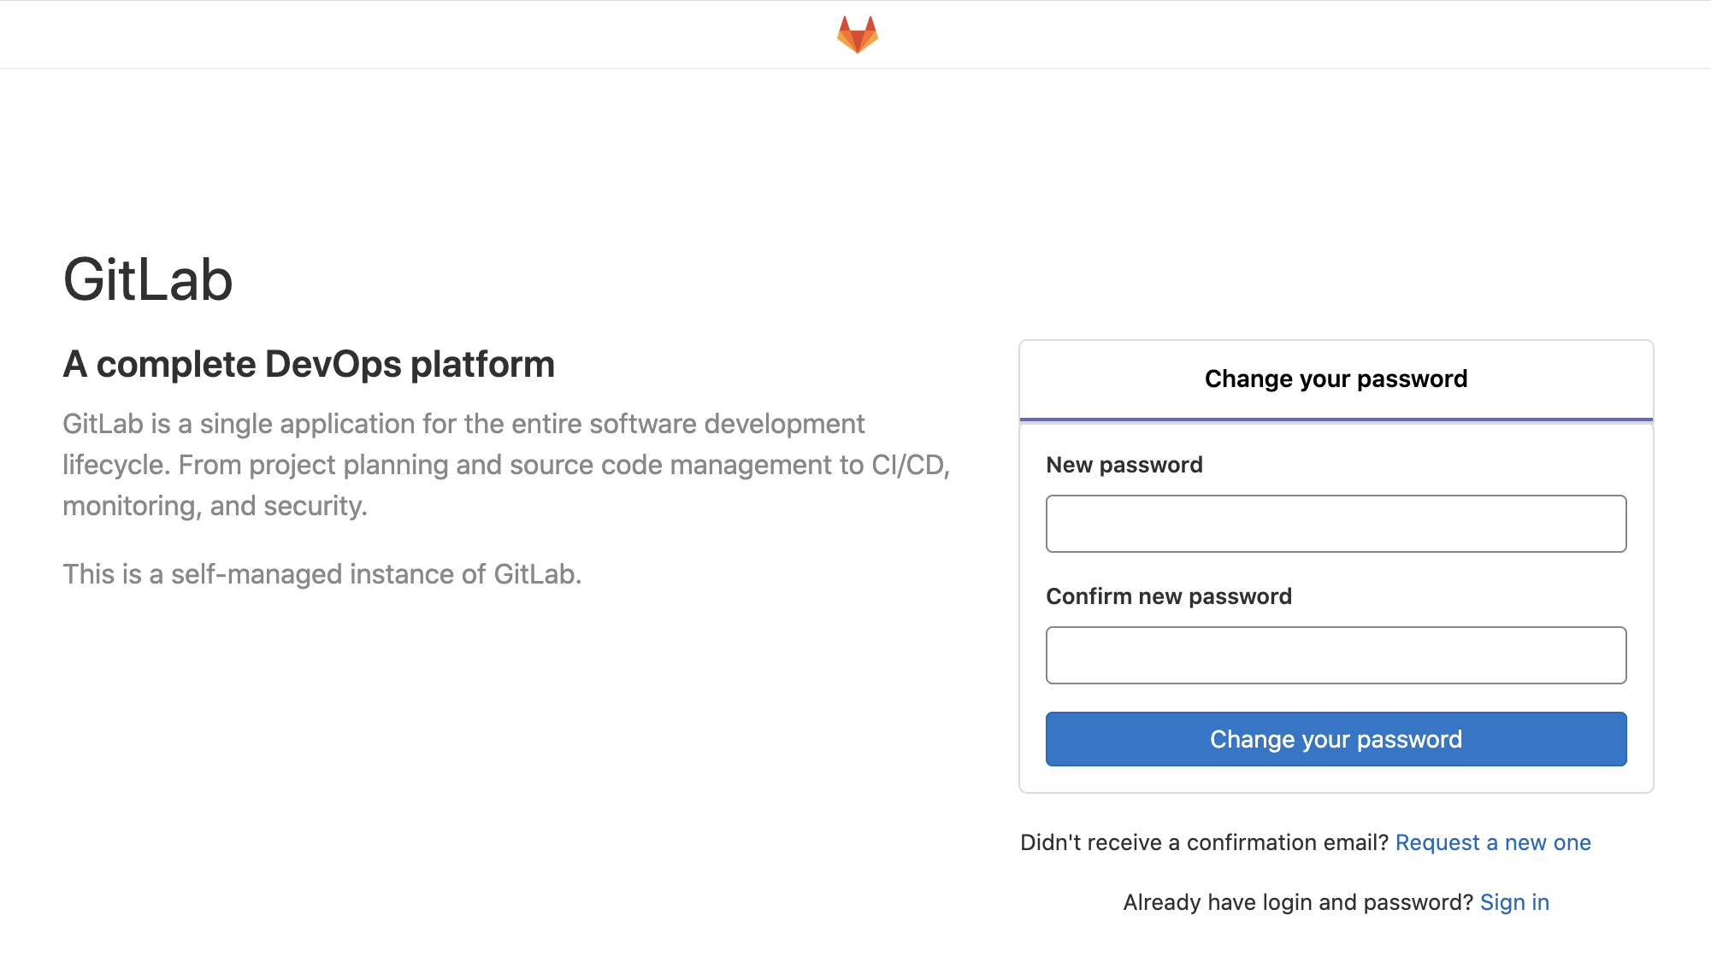Focus the Confirm new password field
This screenshot has width=1711, height=974.
[1335, 655]
